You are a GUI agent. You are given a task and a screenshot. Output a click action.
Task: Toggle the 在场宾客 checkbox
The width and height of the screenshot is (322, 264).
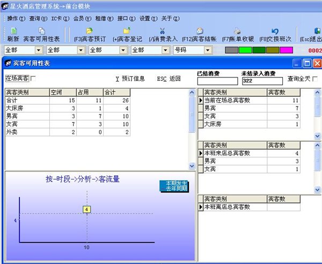pyautogui.click(x=33, y=79)
